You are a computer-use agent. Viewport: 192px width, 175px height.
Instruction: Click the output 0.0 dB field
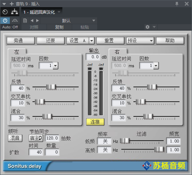tap(93, 57)
